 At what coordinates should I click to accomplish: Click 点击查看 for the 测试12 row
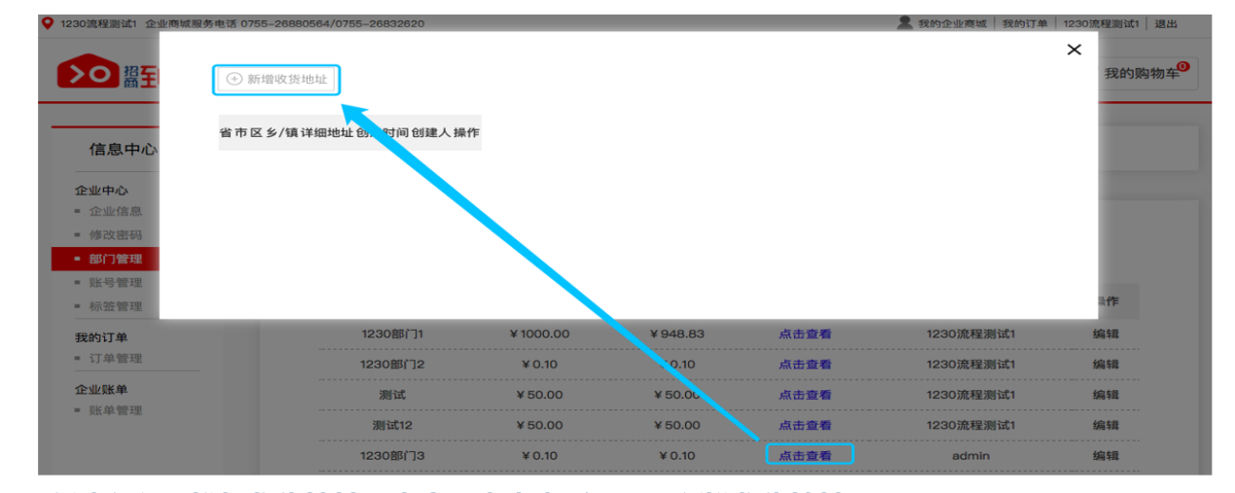point(805,425)
